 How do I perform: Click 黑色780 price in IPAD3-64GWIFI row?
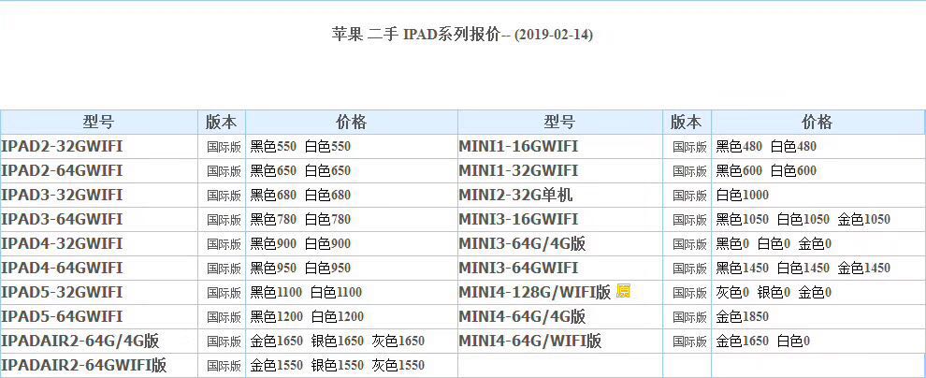(x=273, y=219)
